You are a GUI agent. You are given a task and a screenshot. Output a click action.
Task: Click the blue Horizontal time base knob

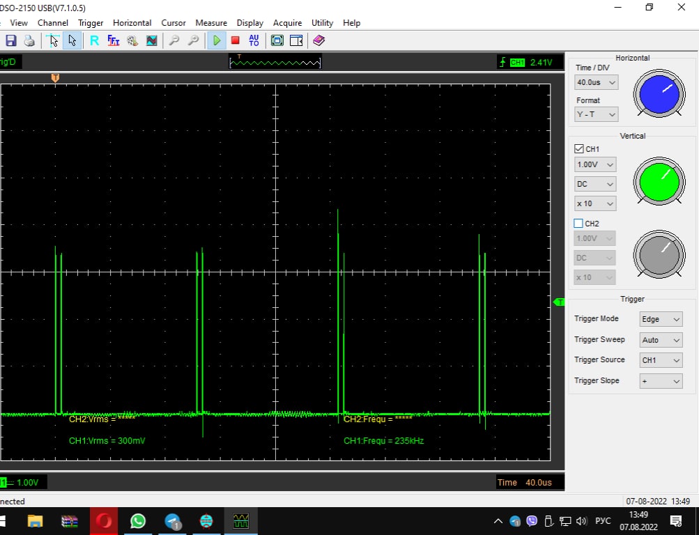659,93
